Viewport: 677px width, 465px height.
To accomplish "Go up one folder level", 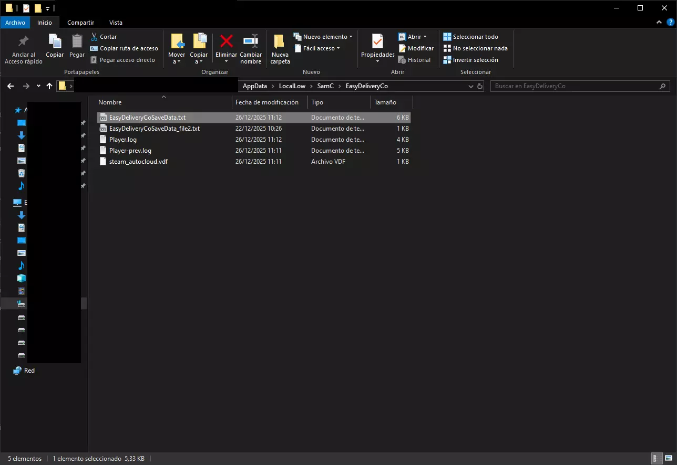I will click(49, 86).
